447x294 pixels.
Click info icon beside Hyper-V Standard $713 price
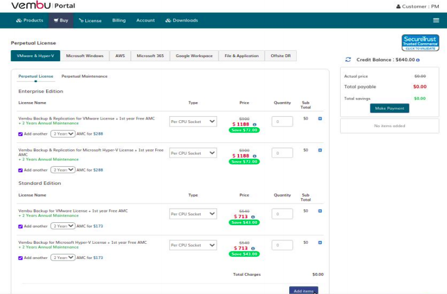pyautogui.click(x=252, y=249)
